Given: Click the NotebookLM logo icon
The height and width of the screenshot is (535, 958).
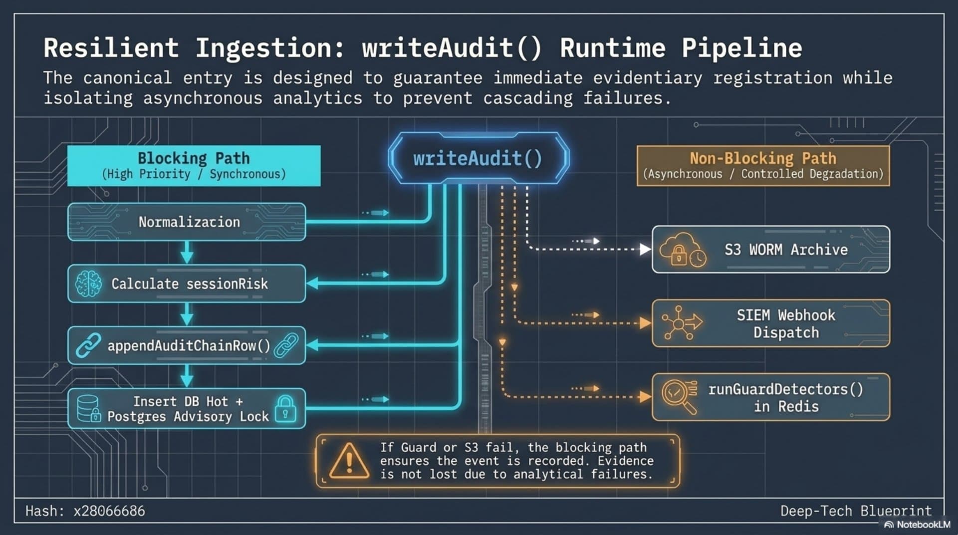Looking at the screenshot, I should coord(889,525).
